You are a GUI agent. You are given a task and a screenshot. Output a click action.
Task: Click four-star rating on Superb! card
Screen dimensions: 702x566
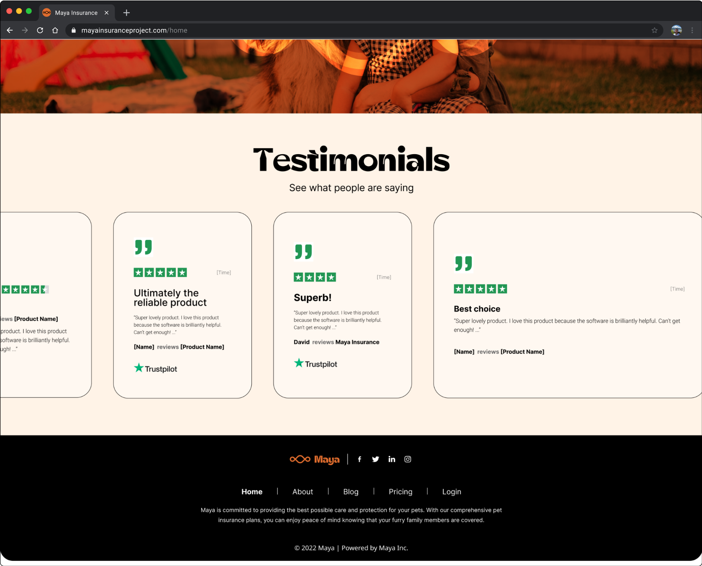[x=315, y=277]
